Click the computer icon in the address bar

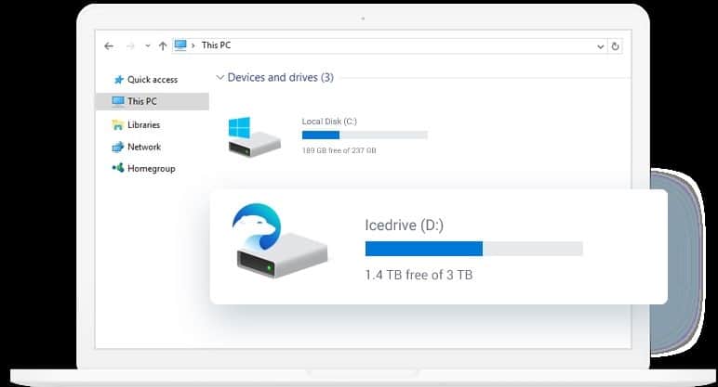[180, 45]
